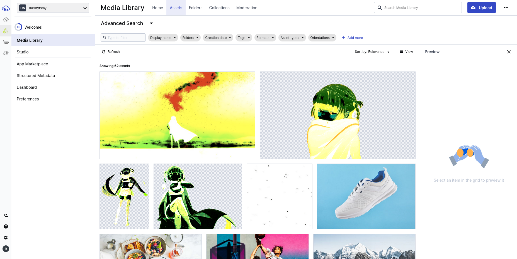Select Media Library in sidebar
The height and width of the screenshot is (259, 517).
(53, 40)
